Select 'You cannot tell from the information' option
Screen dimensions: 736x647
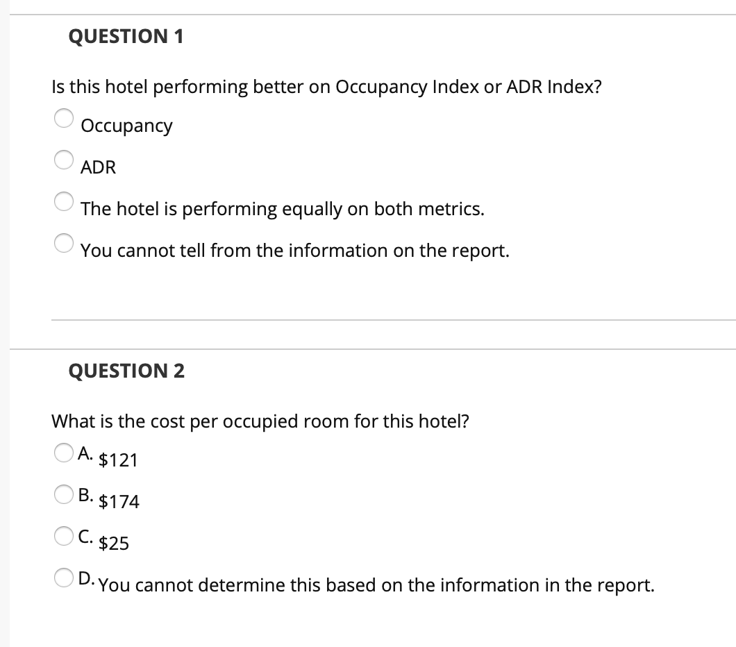pyautogui.click(x=62, y=244)
